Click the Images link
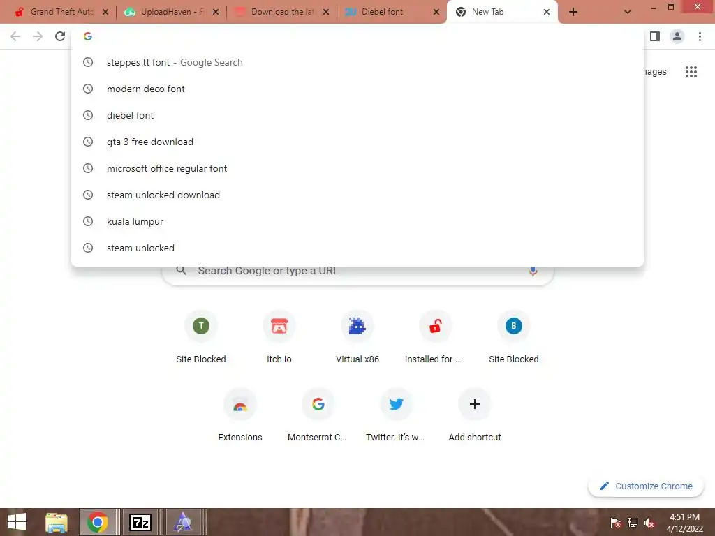 click(x=655, y=72)
